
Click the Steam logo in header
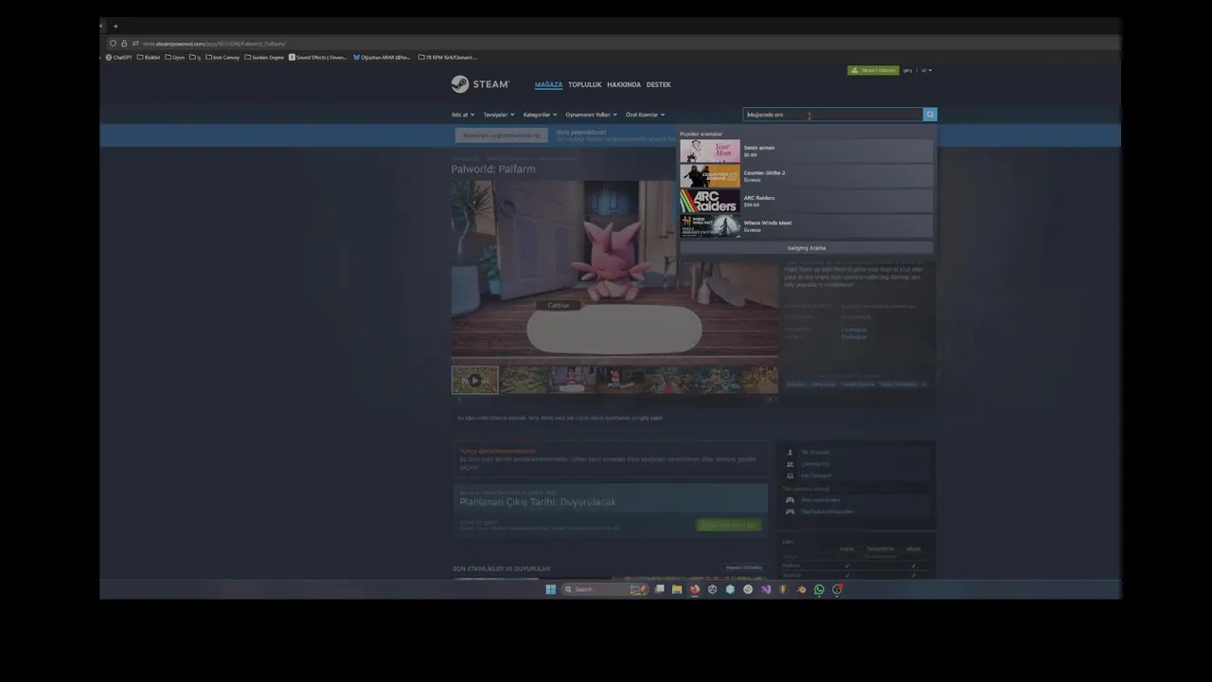[x=480, y=84]
